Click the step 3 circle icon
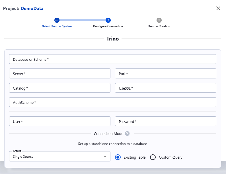226x174 pixels. pos(159,20)
